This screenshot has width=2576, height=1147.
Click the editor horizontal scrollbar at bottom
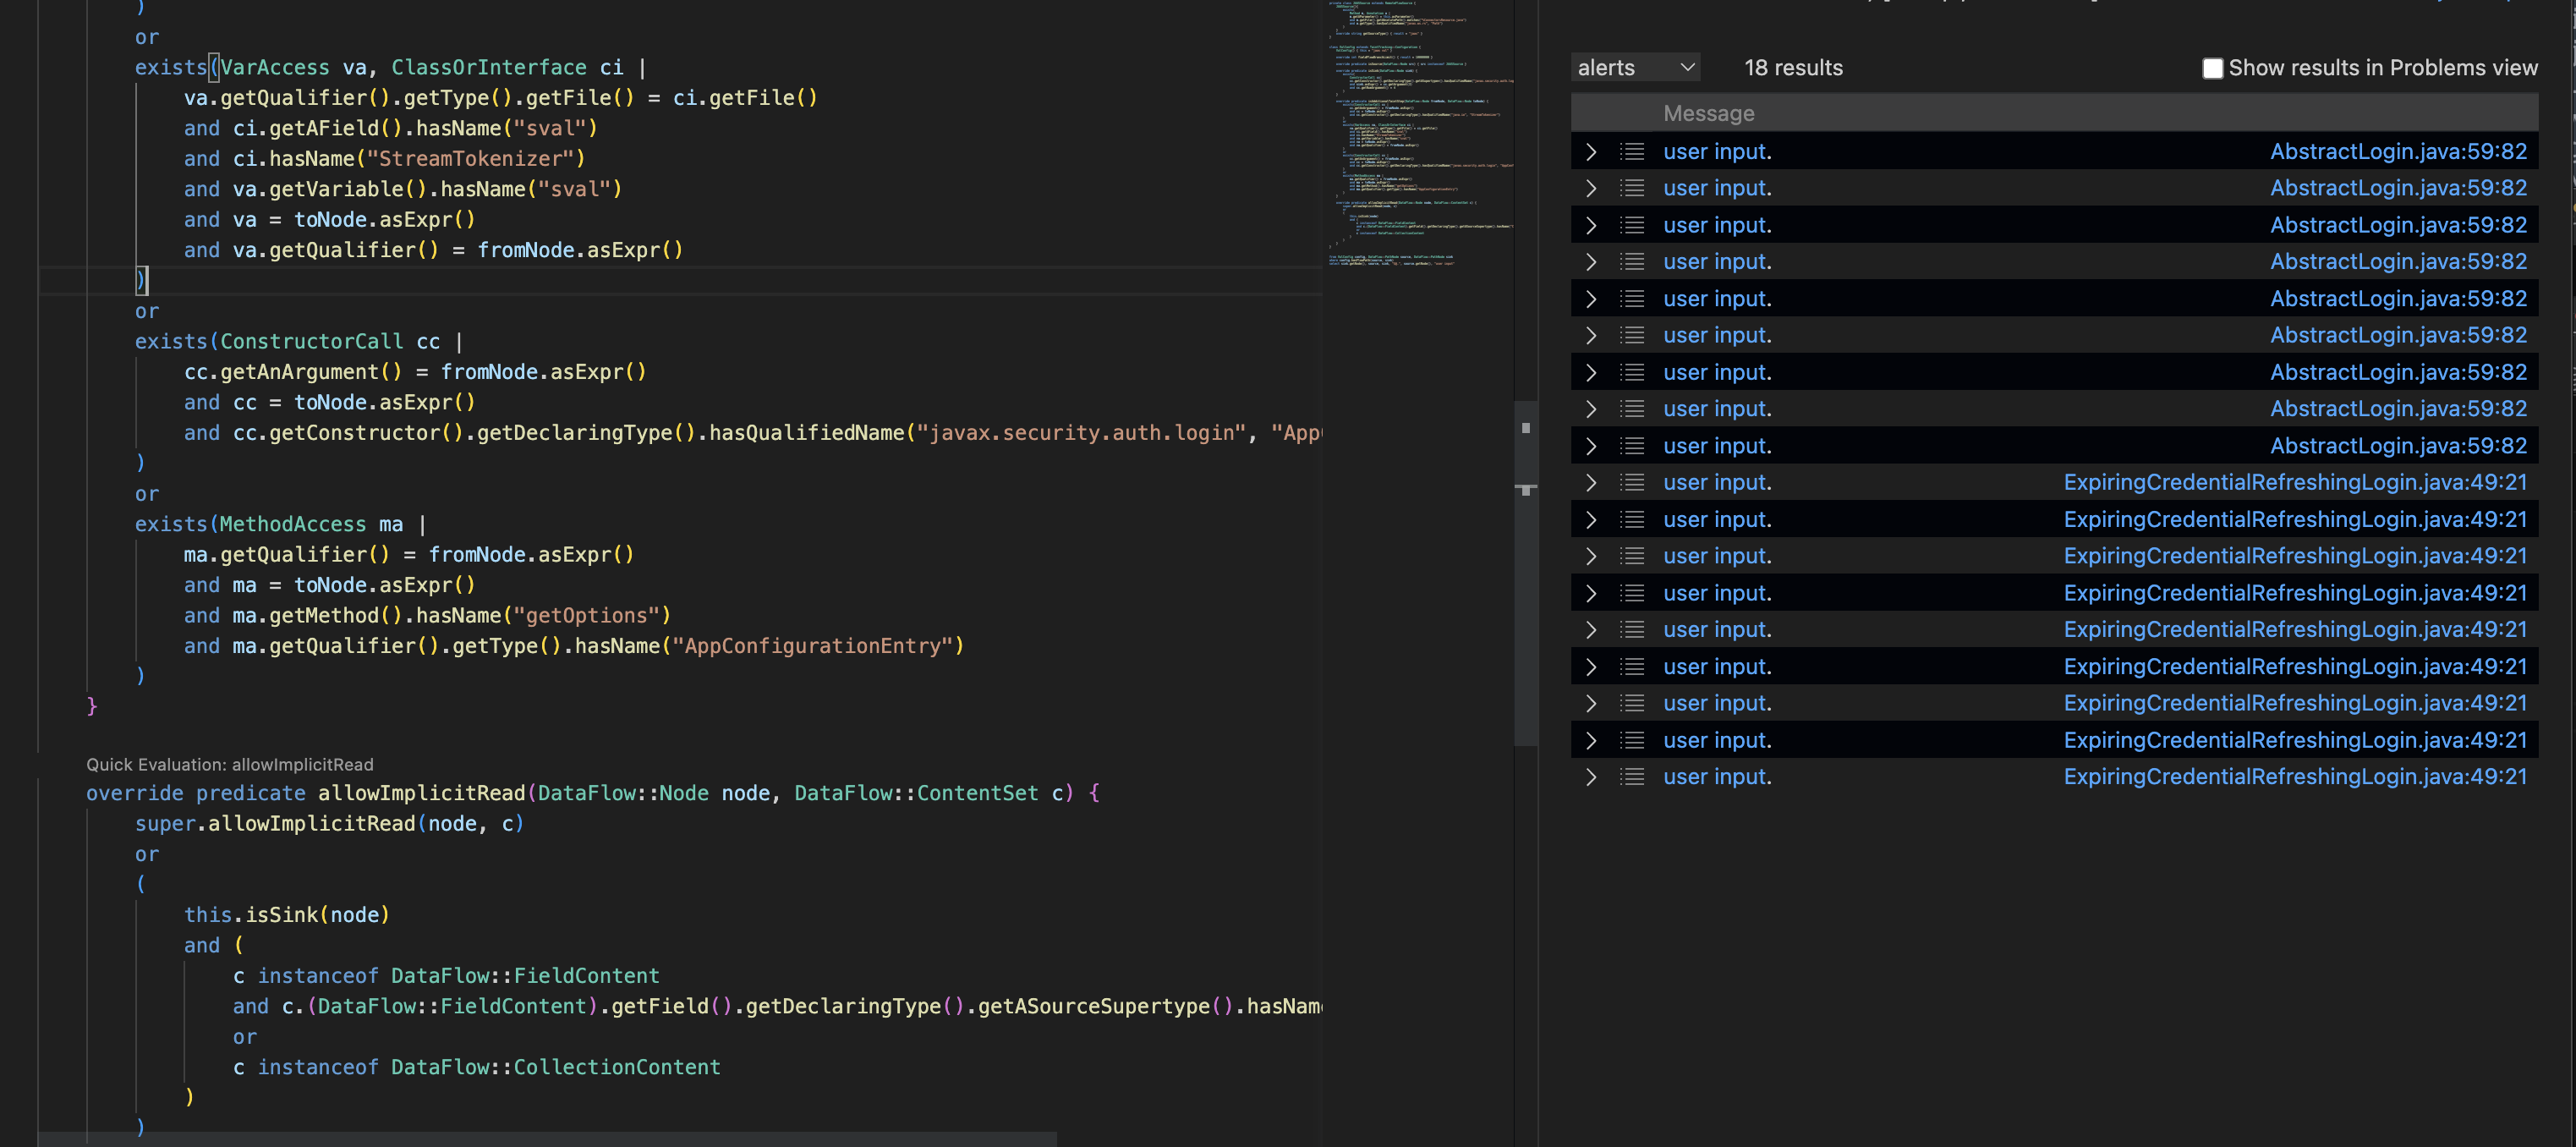click(547, 1139)
